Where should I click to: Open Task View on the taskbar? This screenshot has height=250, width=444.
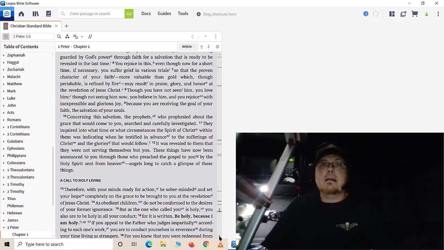134,244
